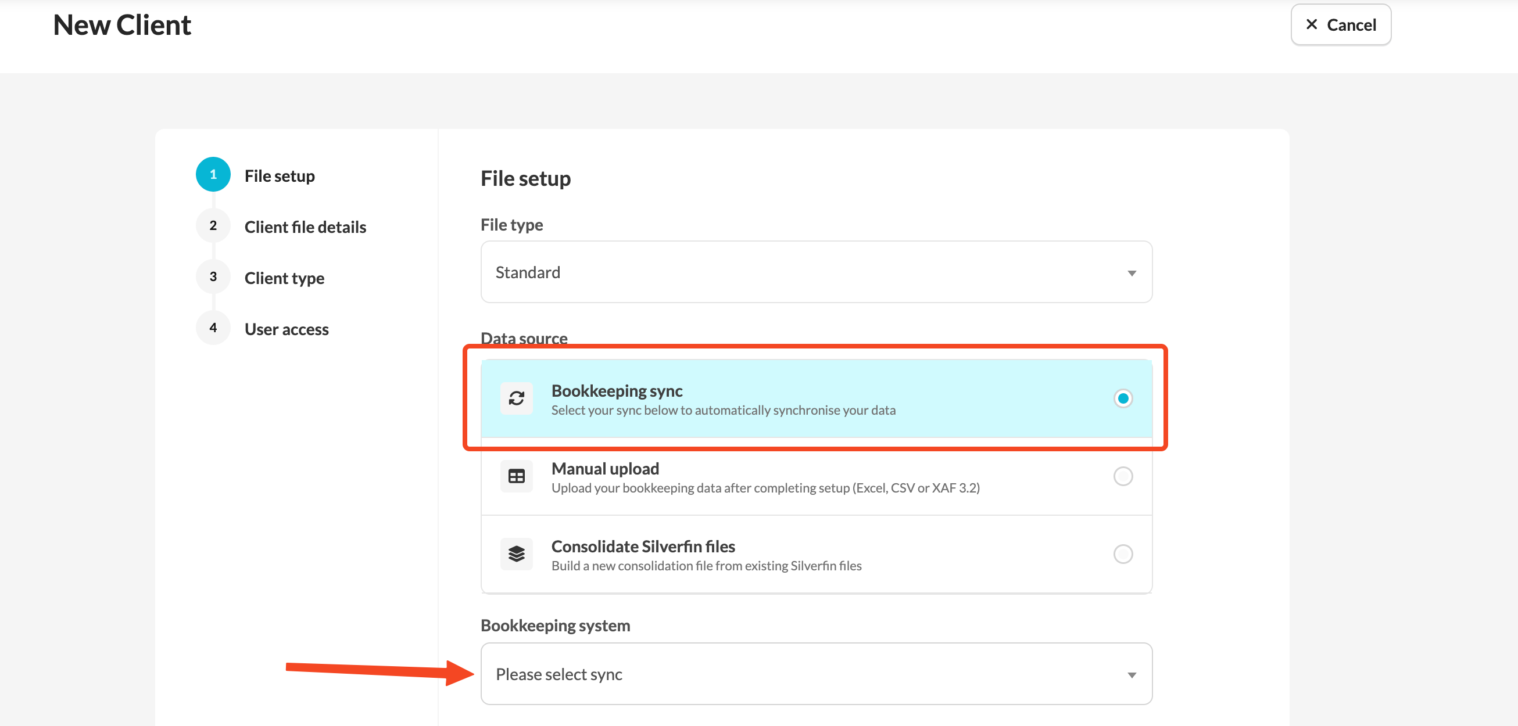Expand the Please select sync dropdown
The height and width of the screenshot is (726, 1518).
815,674
